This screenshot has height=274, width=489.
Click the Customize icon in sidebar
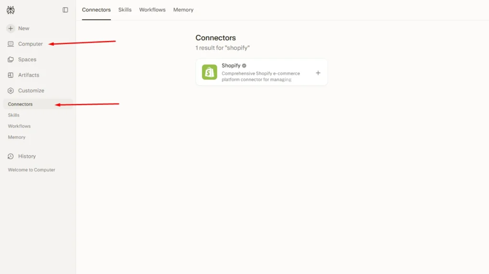(x=11, y=91)
